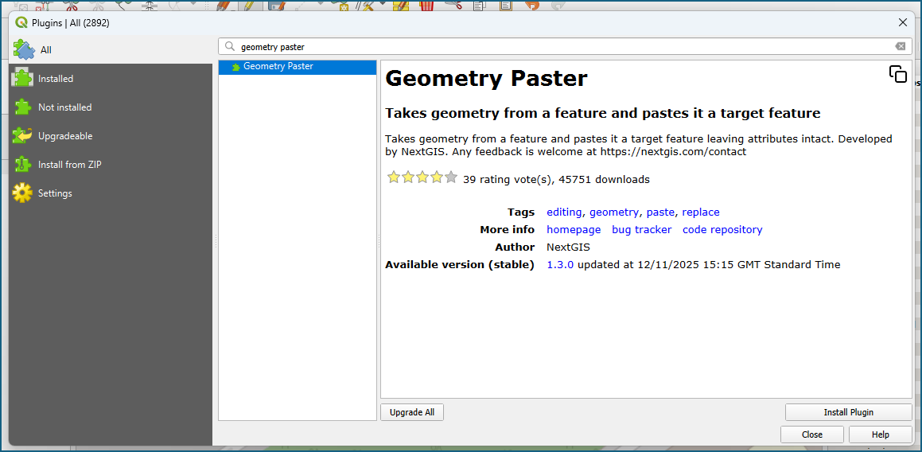Viewport: 922px width, 452px height.
Task: Click the clear search text icon
Action: click(901, 46)
